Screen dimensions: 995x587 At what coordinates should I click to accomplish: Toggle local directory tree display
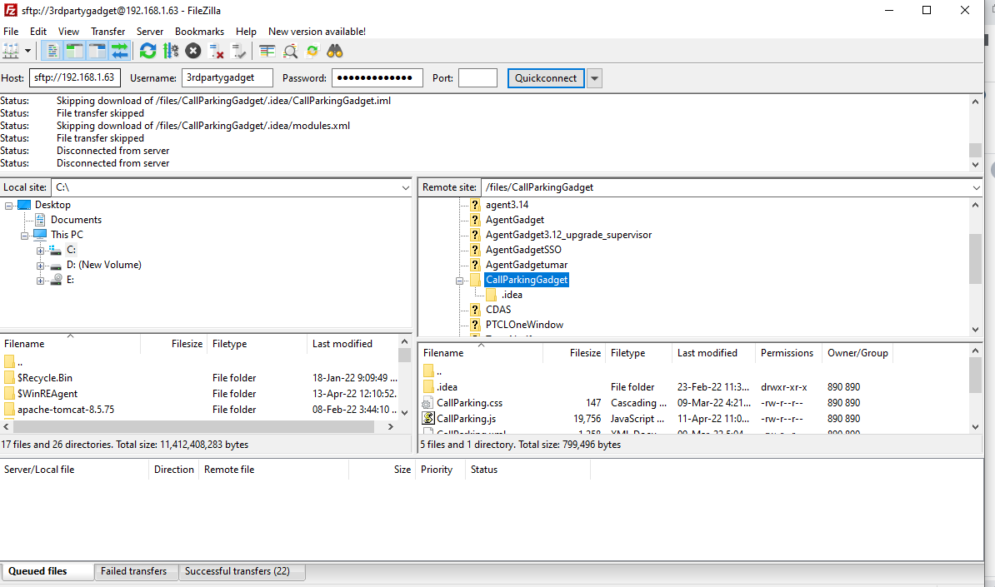(x=75, y=51)
